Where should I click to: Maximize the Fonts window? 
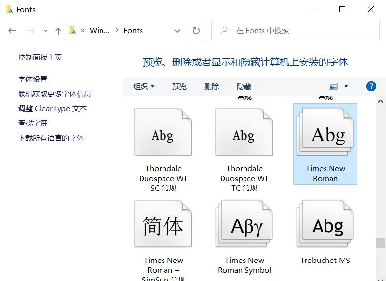342,9
